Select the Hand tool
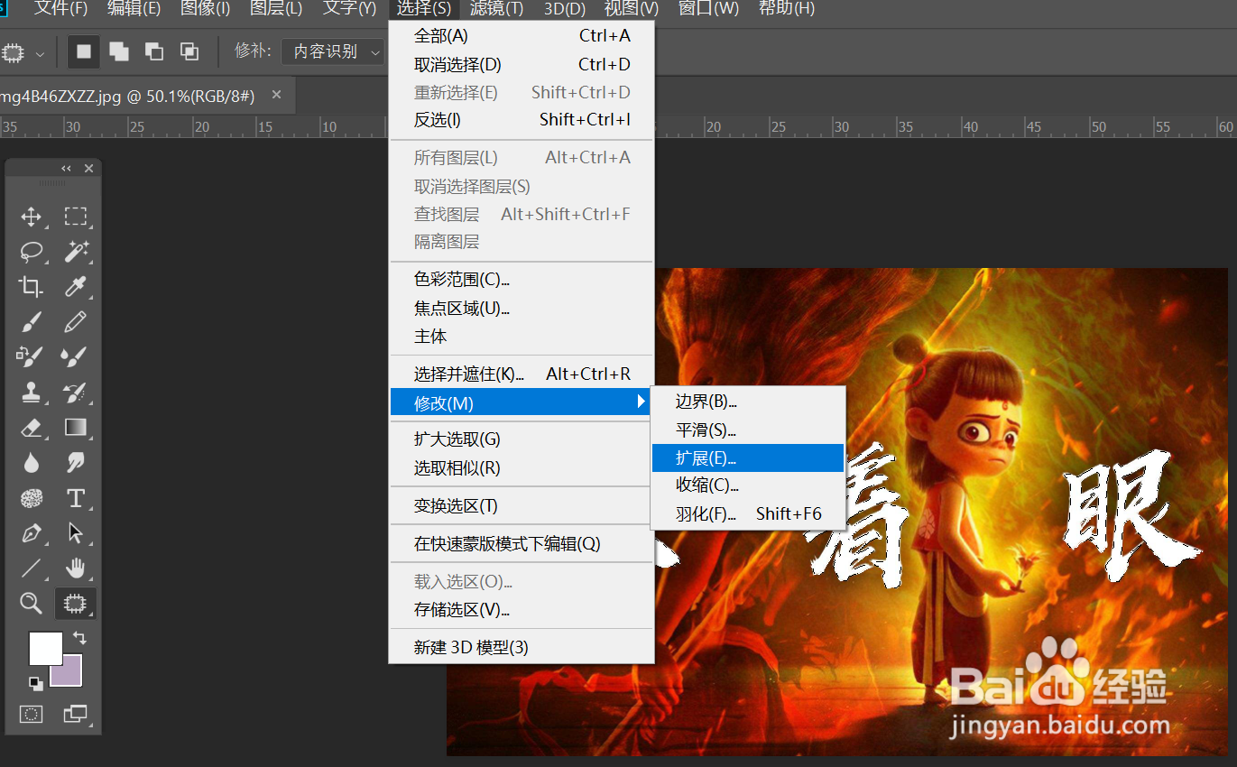 (x=76, y=568)
